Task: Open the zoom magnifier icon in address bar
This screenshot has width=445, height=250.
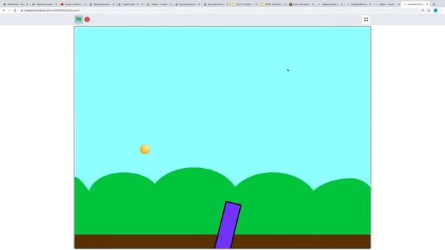Action: coord(423,10)
